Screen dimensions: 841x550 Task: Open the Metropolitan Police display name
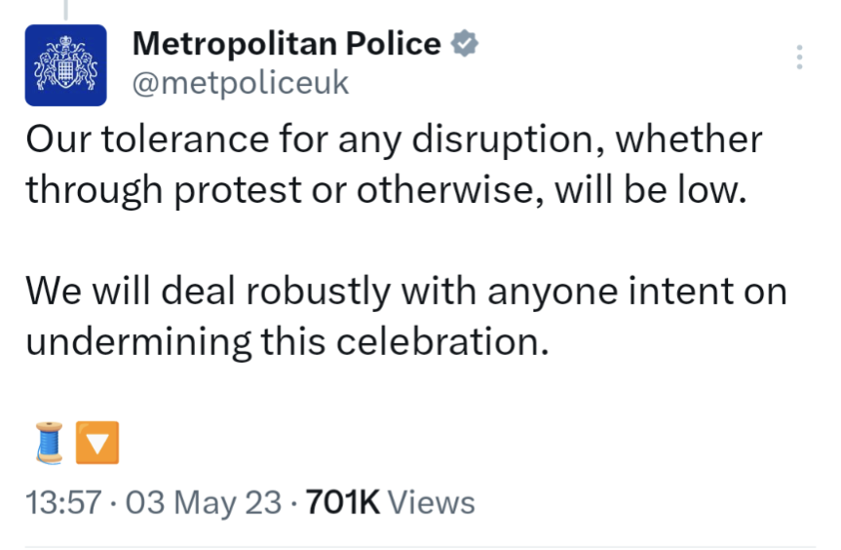coord(286,44)
